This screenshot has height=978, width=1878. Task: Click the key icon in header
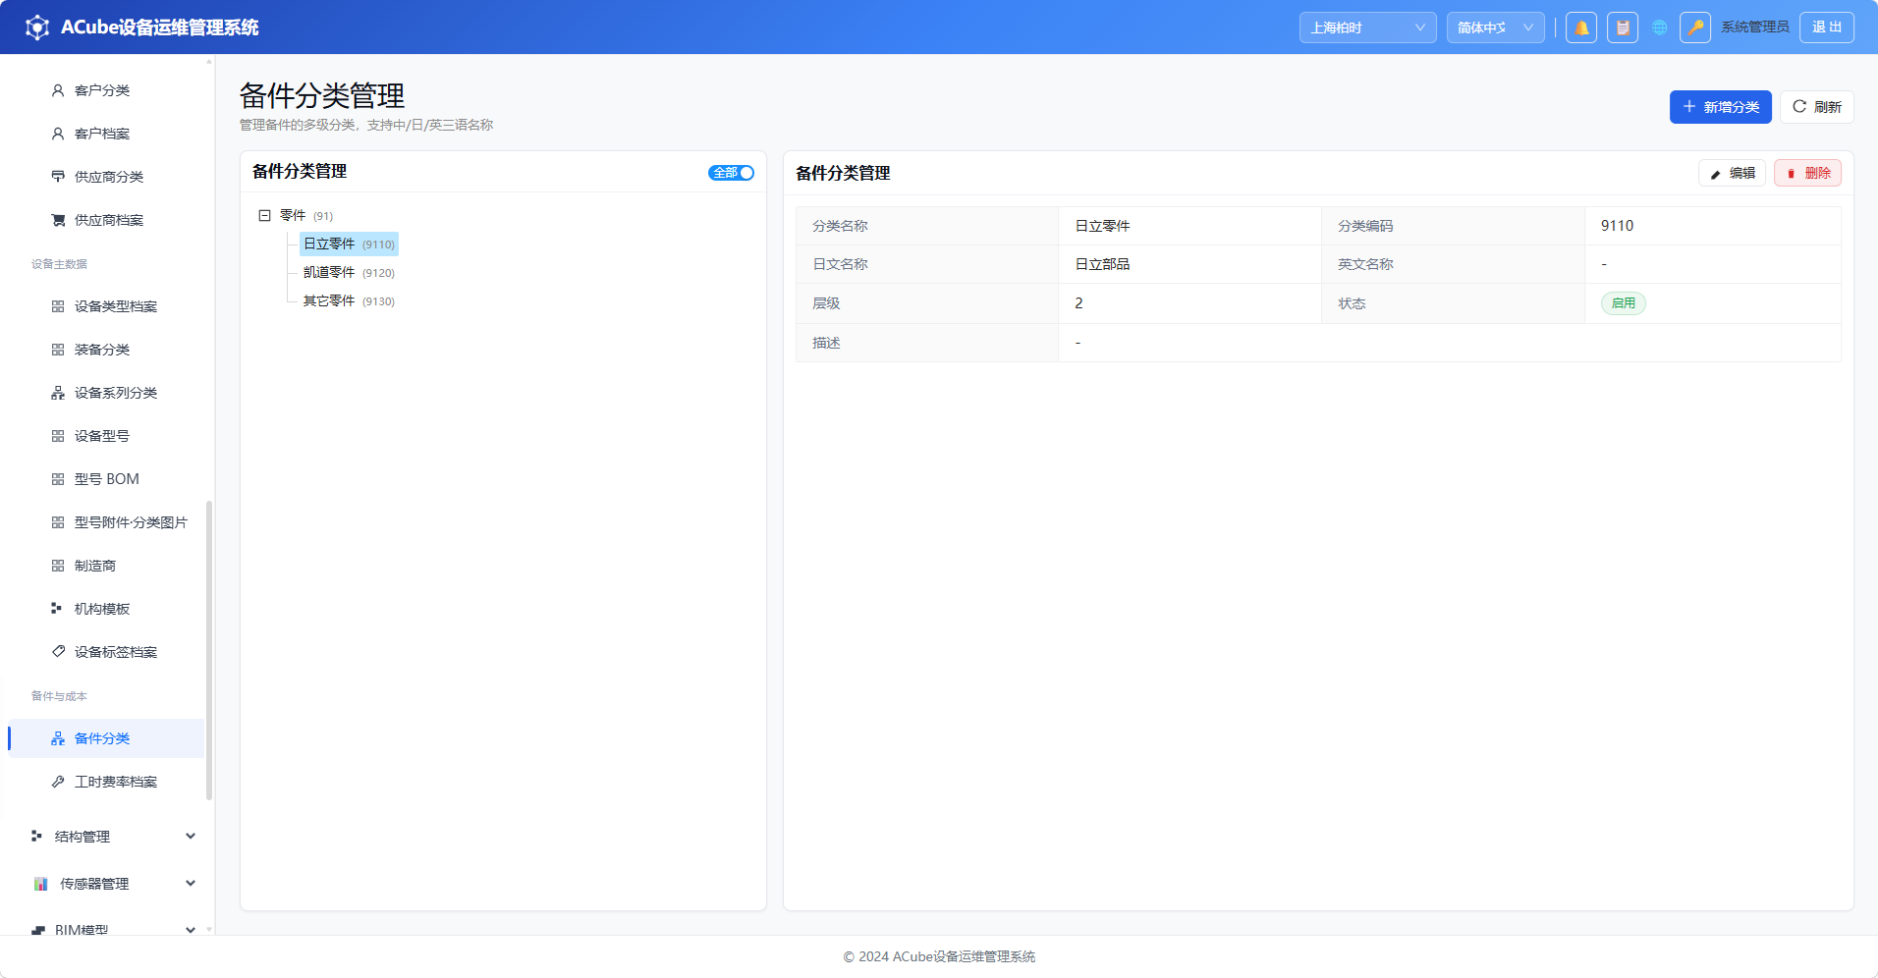[1695, 27]
